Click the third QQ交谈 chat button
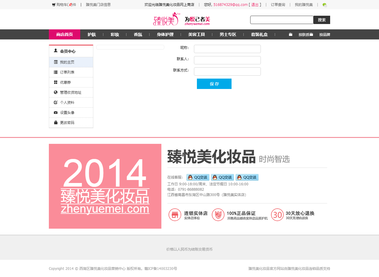The width and height of the screenshot is (379, 277). [x=247, y=177]
